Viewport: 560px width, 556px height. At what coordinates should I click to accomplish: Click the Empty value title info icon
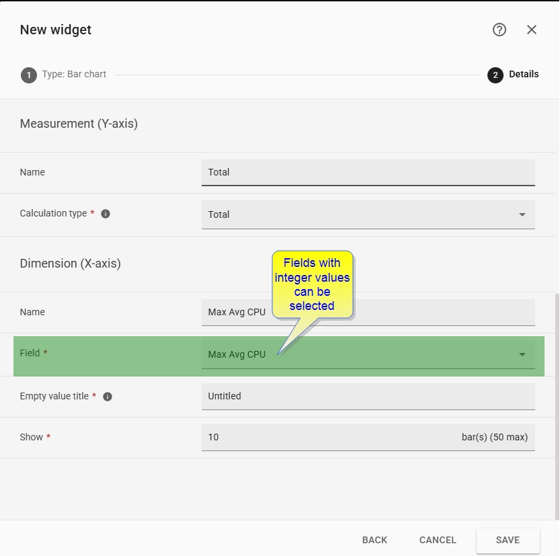coord(107,397)
